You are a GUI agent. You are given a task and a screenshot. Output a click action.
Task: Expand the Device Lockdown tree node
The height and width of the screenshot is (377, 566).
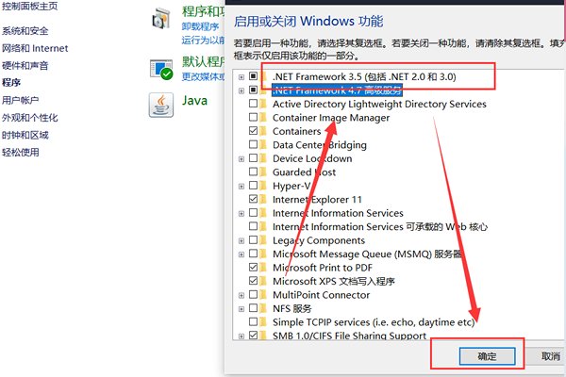241,158
